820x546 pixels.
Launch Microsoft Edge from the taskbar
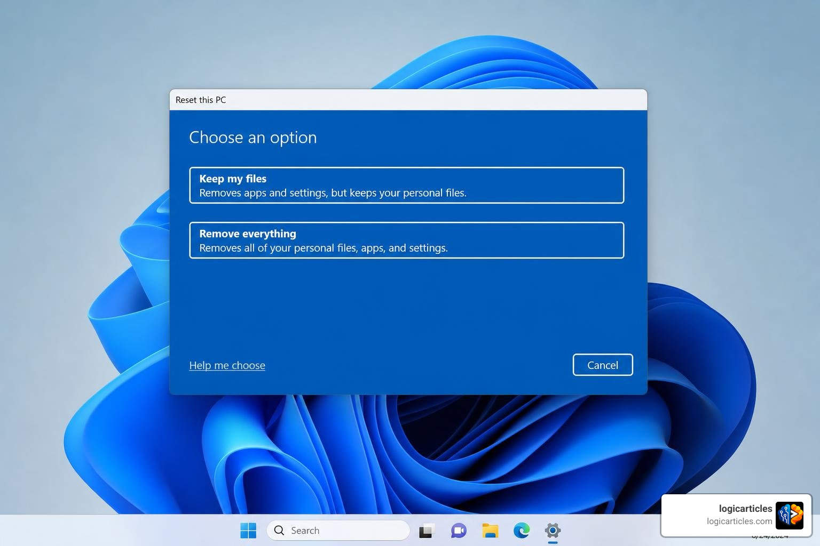coord(522,531)
